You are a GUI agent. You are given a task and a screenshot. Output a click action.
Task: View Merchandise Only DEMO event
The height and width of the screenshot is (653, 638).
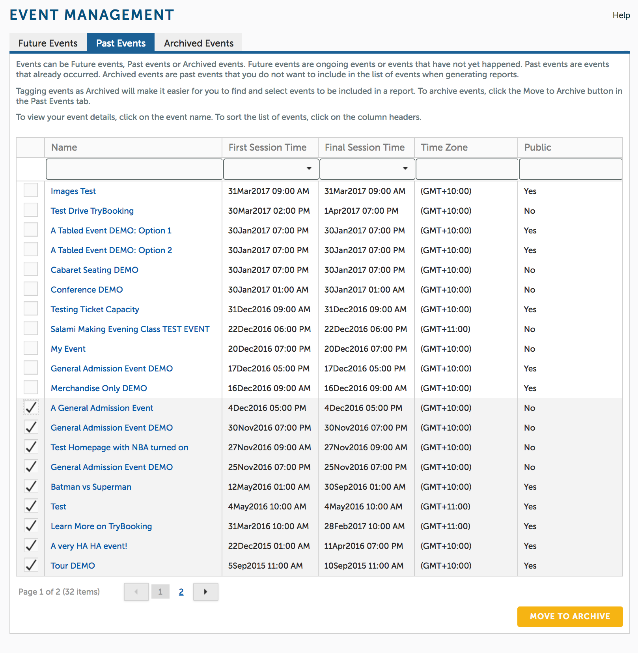point(99,388)
